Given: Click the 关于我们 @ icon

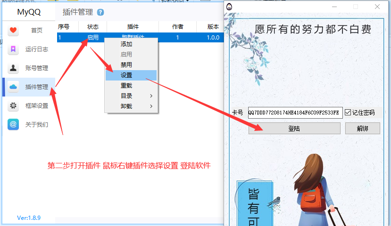Looking at the screenshot, I should pos(13,124).
